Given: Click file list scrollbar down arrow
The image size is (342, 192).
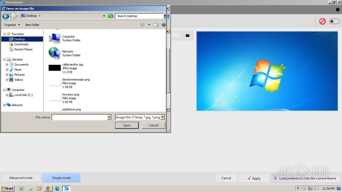Looking at the screenshot, I should [x=168, y=109].
